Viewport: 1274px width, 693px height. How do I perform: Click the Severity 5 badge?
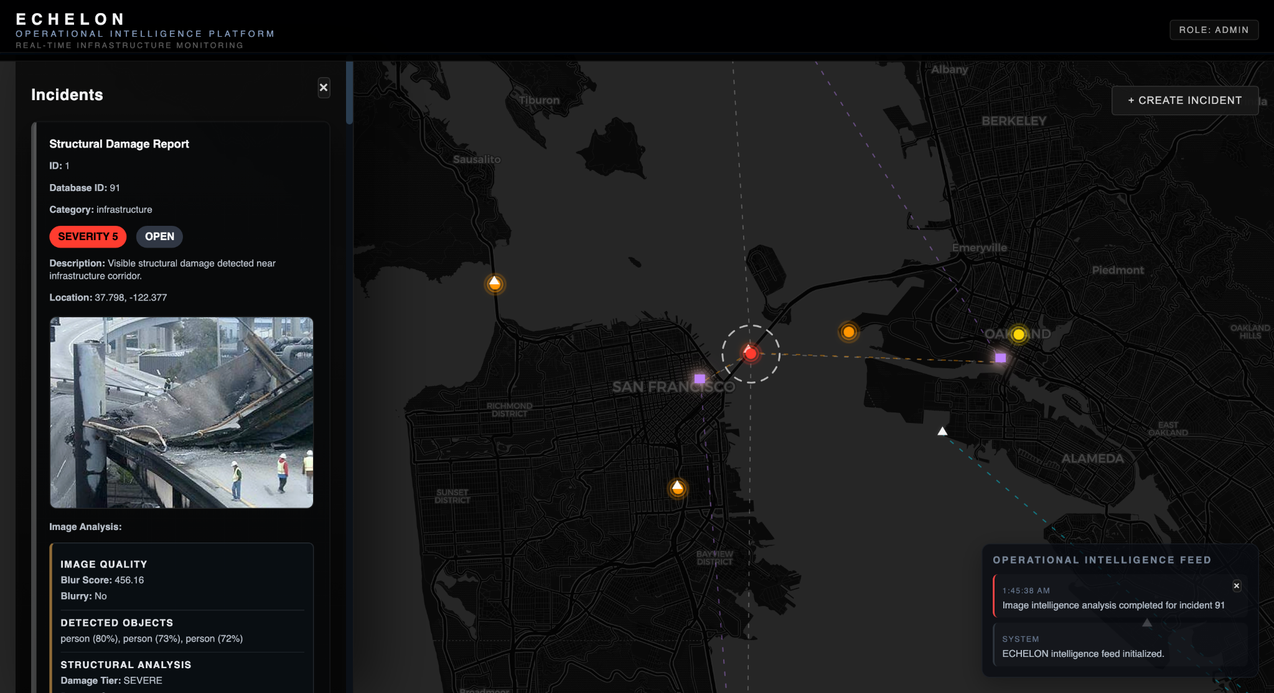pos(88,236)
